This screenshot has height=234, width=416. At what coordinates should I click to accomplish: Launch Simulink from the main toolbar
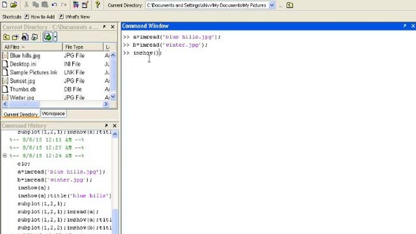click(x=76, y=5)
